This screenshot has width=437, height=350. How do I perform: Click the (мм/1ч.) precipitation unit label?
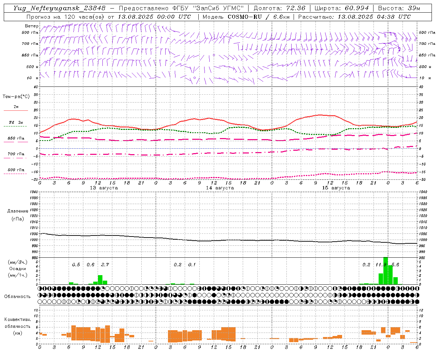coord(17,275)
